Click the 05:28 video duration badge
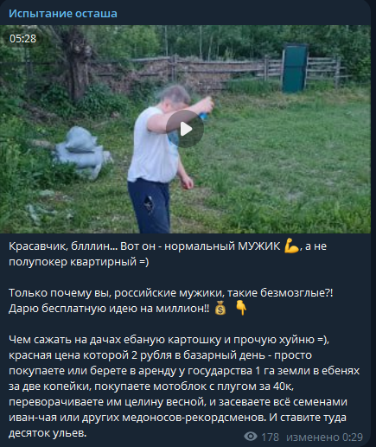 coord(22,39)
